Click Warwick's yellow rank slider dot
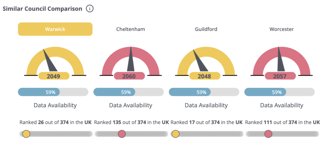Screen dimensions: 335x155 pos(26,134)
